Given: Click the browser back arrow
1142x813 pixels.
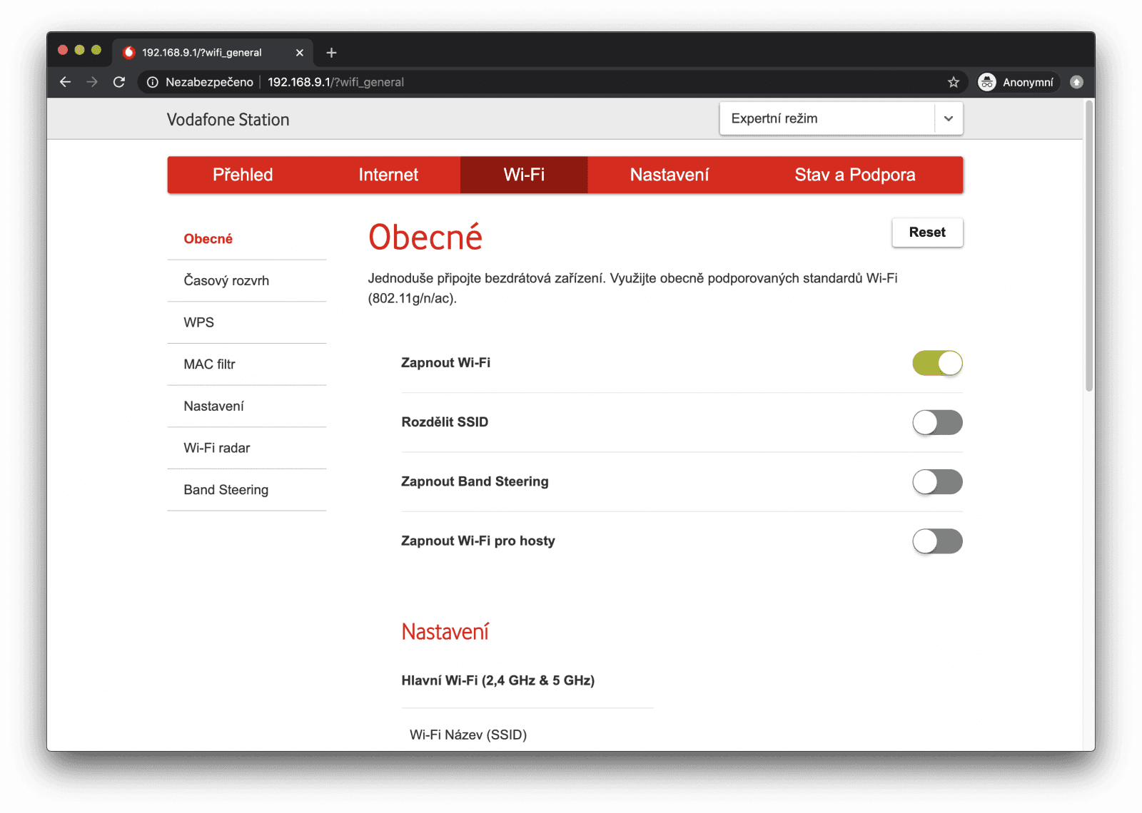Looking at the screenshot, I should coord(65,82).
